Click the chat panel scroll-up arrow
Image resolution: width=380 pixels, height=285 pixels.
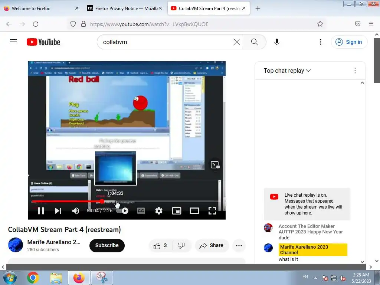pyautogui.click(x=362, y=83)
